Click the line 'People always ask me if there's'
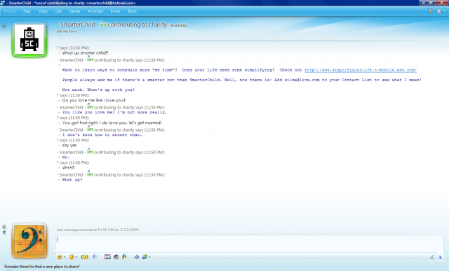449x271 pixels. [241, 80]
